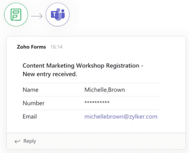Click the name value Michelle,Brown
189x153 pixels.
click(104, 90)
